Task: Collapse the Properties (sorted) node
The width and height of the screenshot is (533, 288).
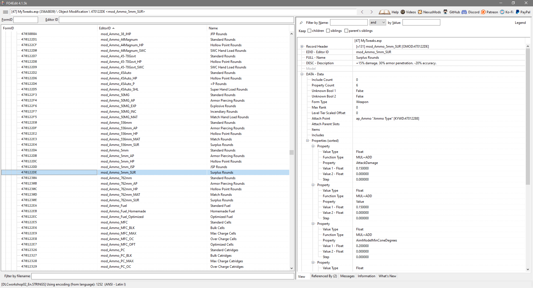Action: pyautogui.click(x=308, y=141)
